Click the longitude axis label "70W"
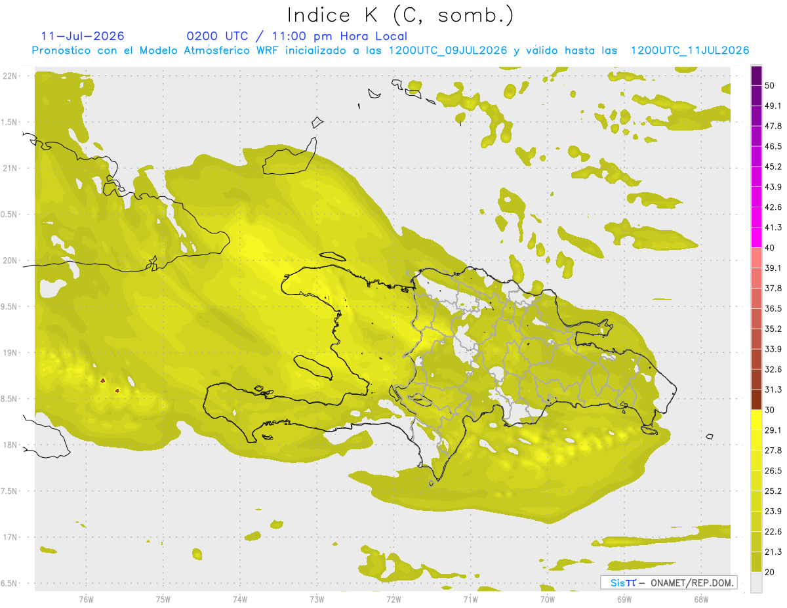Viewport: 787px width, 608px height. pos(548,599)
